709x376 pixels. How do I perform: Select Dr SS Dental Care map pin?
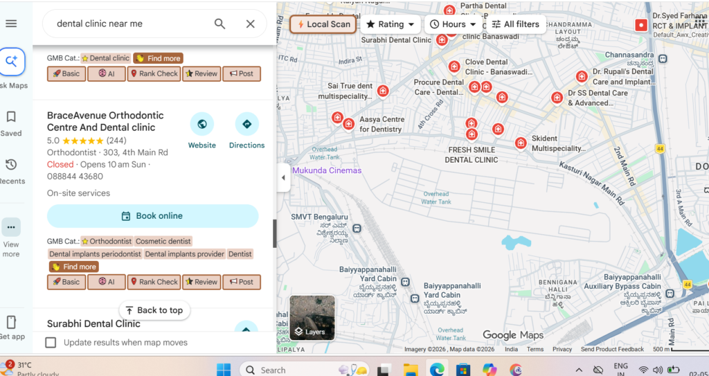click(557, 97)
